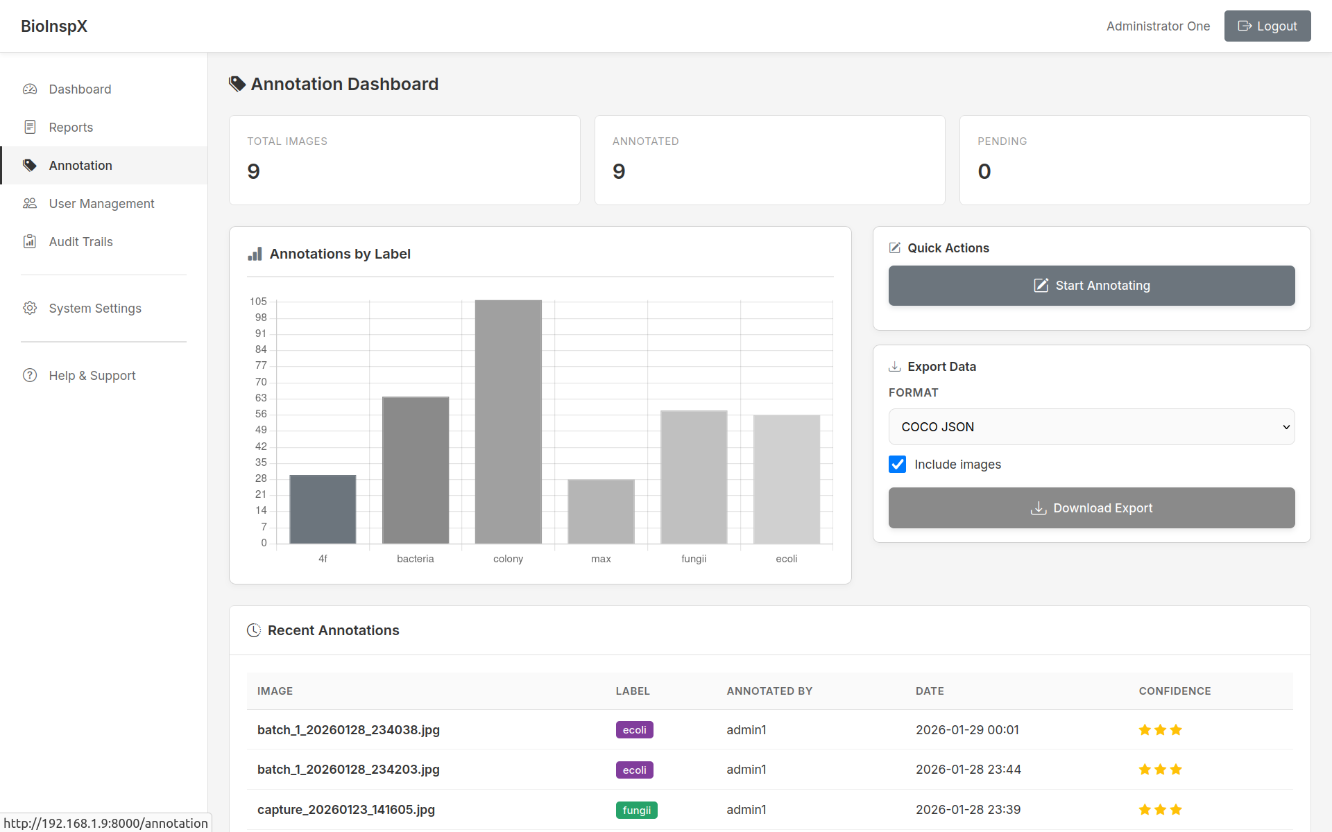The width and height of the screenshot is (1332, 832).
Task: Select the batch_1_20260128_234038.jpg row
Action: coord(348,730)
